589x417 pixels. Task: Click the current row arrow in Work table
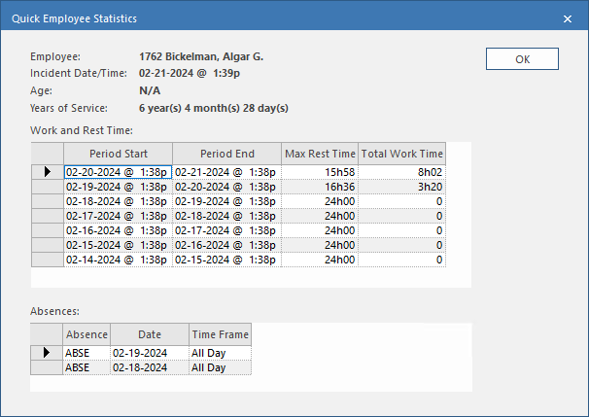[x=47, y=172]
